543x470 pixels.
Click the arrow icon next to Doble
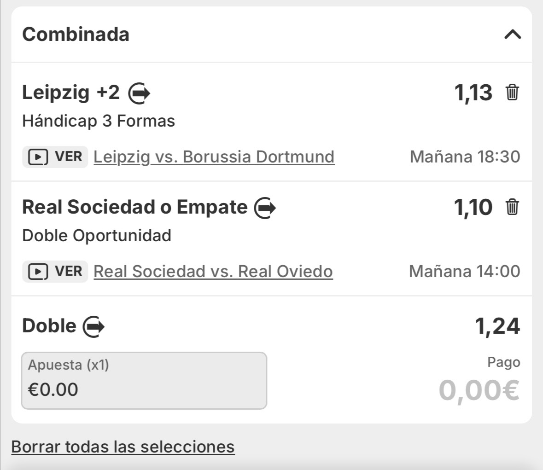(x=93, y=327)
